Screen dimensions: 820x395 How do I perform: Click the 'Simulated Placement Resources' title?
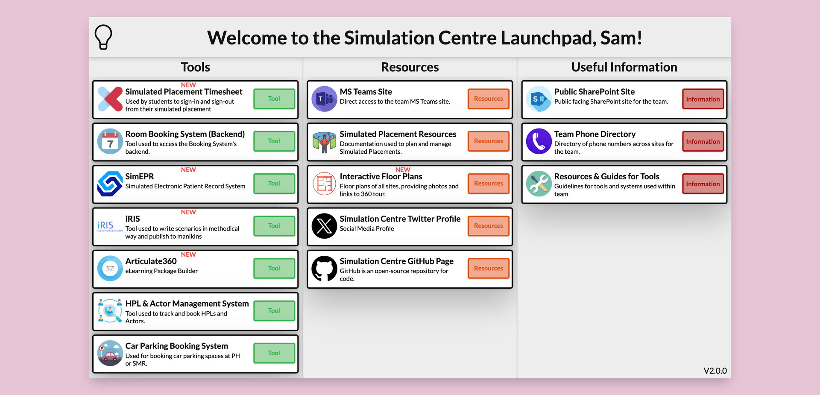(398, 134)
